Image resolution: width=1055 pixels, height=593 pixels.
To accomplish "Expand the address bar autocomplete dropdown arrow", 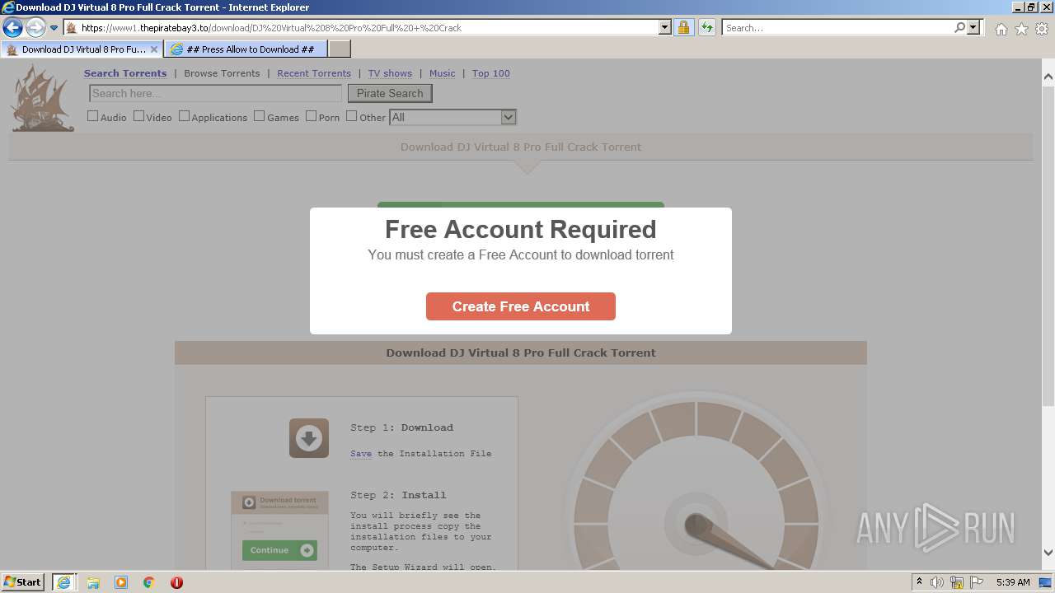I will click(x=665, y=27).
